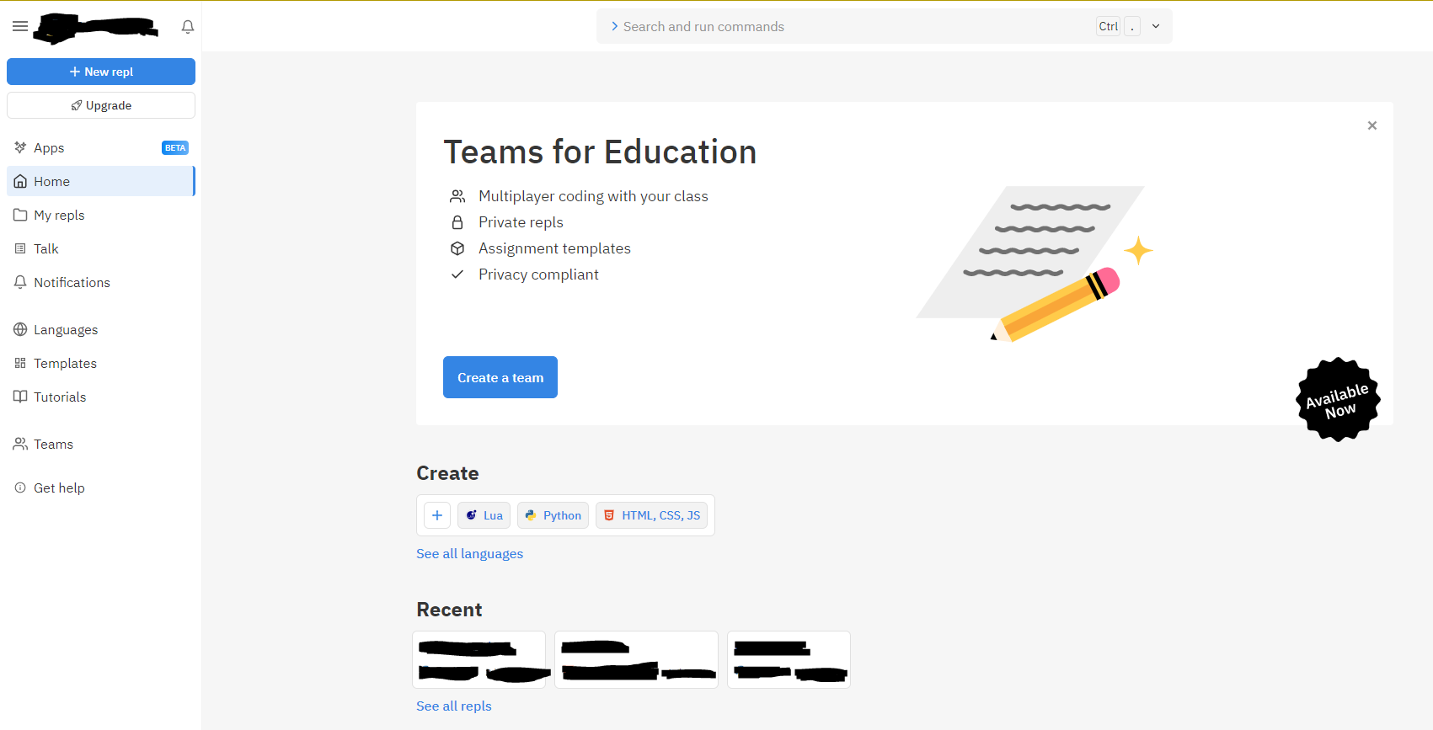Click 'Private repls' feature text

pyautogui.click(x=521, y=222)
